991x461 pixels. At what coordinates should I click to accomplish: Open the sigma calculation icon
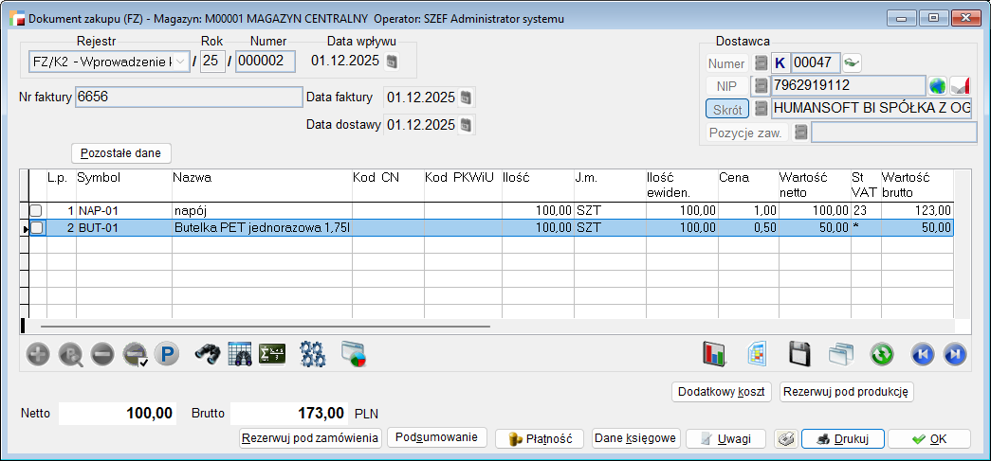[273, 355]
